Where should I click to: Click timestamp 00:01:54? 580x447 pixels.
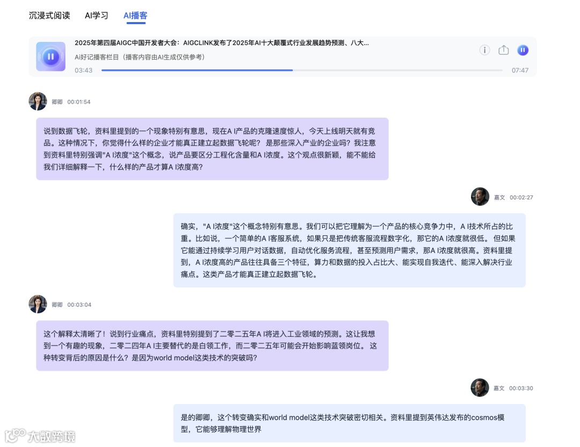tap(79, 102)
